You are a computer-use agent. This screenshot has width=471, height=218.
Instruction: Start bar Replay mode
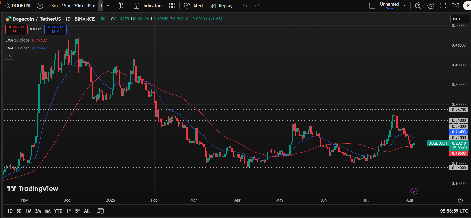222,6
